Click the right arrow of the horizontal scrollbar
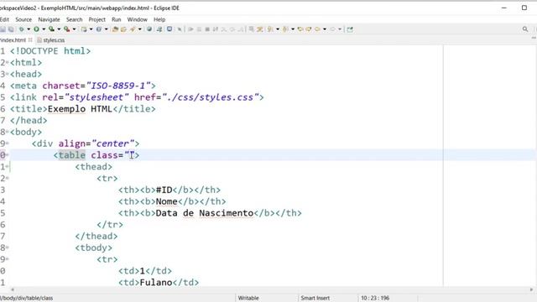Image resolution: width=537 pixels, height=302 pixels. tap(531, 289)
